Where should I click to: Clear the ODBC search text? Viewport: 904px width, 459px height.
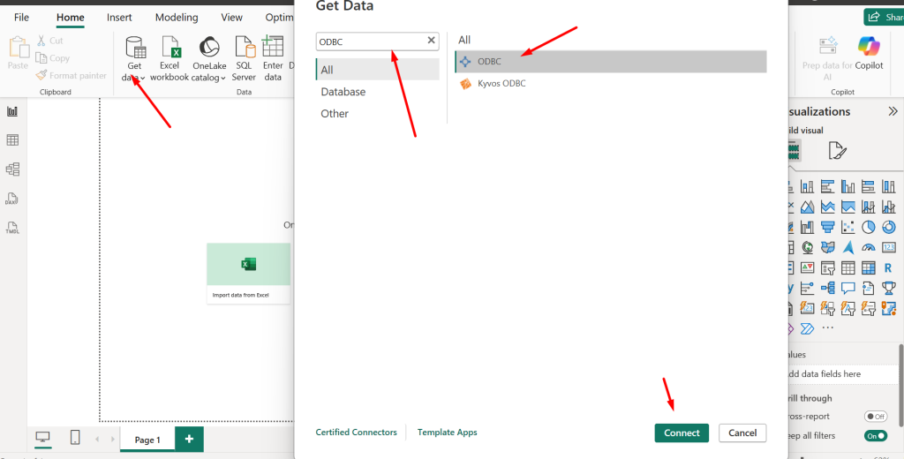point(431,41)
